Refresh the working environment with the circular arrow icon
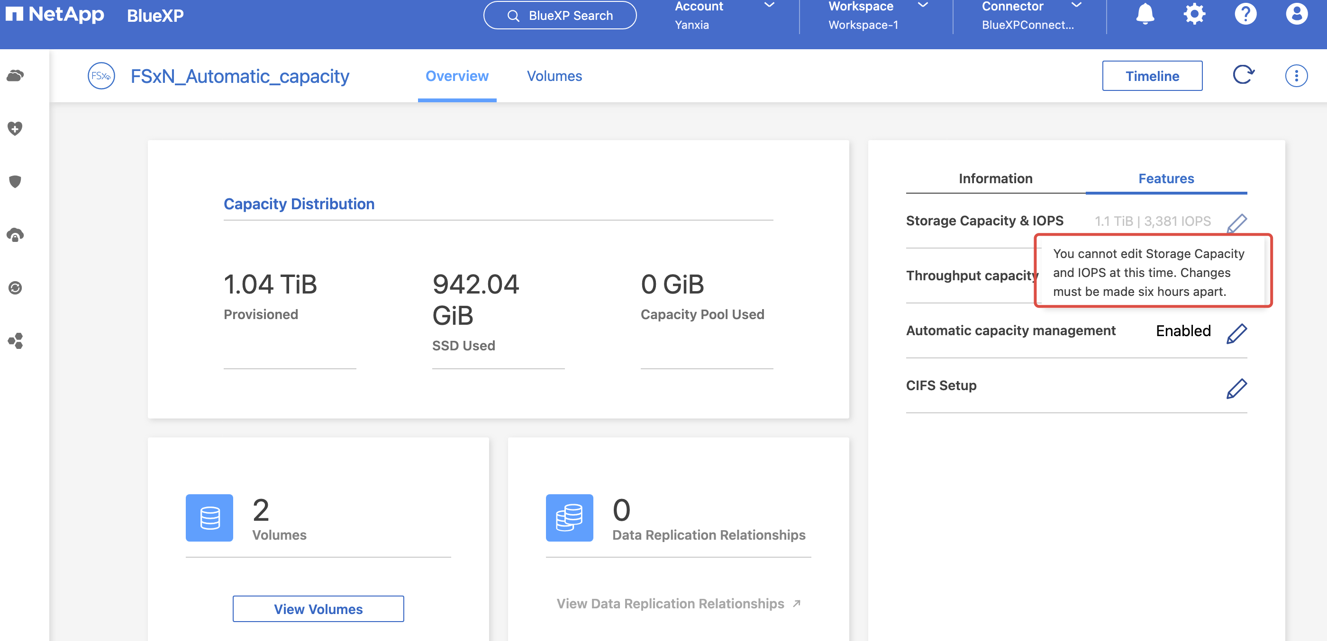 pyautogui.click(x=1243, y=75)
